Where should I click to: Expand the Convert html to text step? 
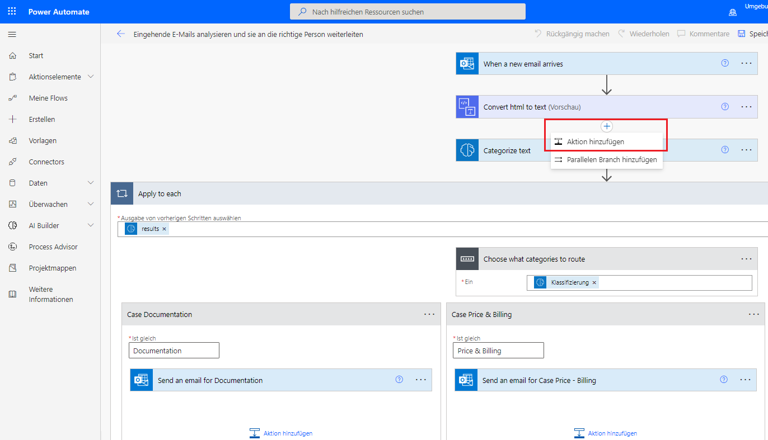[x=607, y=107]
